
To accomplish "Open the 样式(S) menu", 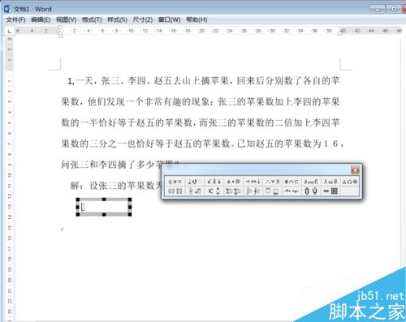I will tap(117, 19).
